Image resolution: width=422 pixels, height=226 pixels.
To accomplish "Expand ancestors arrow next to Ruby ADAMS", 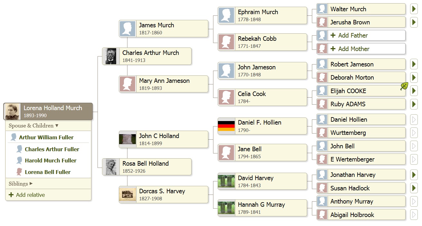I will pyautogui.click(x=414, y=104).
